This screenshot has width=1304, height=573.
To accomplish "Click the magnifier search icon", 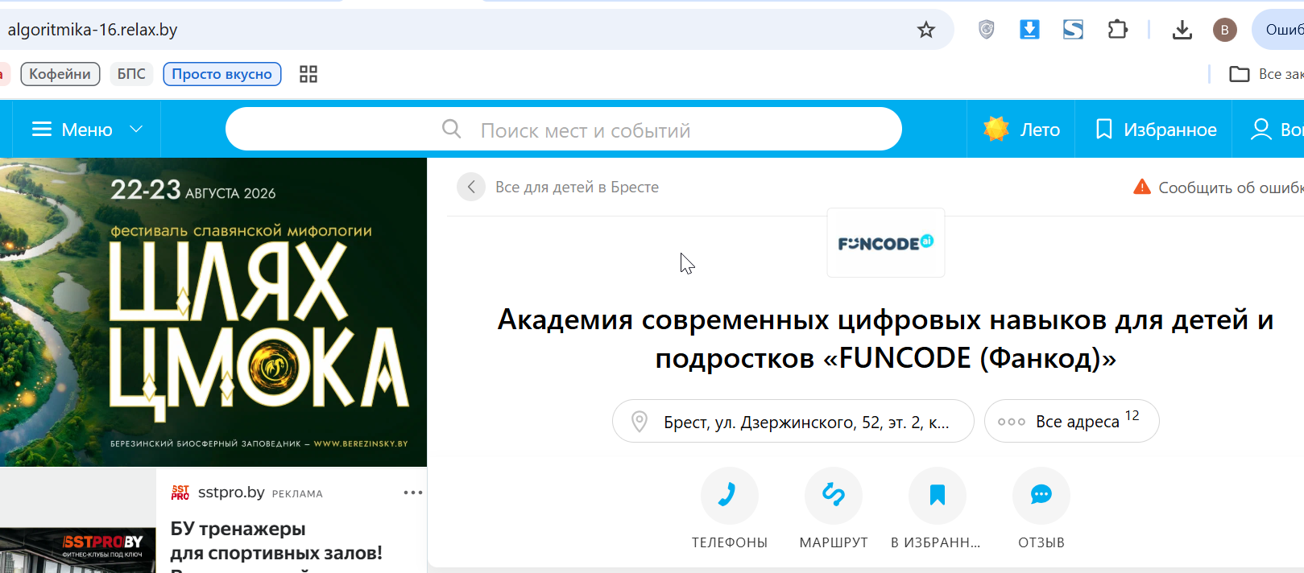I will [452, 130].
